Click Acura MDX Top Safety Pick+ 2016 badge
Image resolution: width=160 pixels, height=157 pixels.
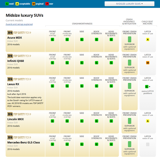coord(19,33)
